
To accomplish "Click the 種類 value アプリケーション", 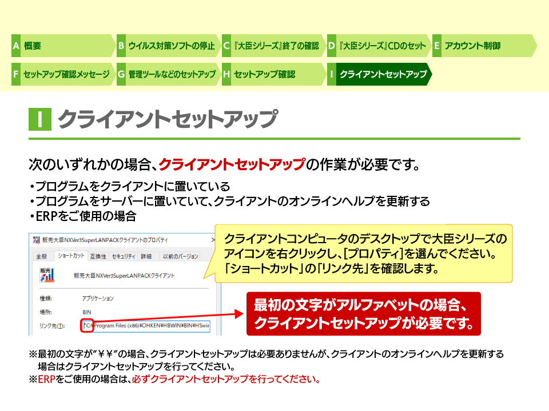I will pyautogui.click(x=98, y=299).
